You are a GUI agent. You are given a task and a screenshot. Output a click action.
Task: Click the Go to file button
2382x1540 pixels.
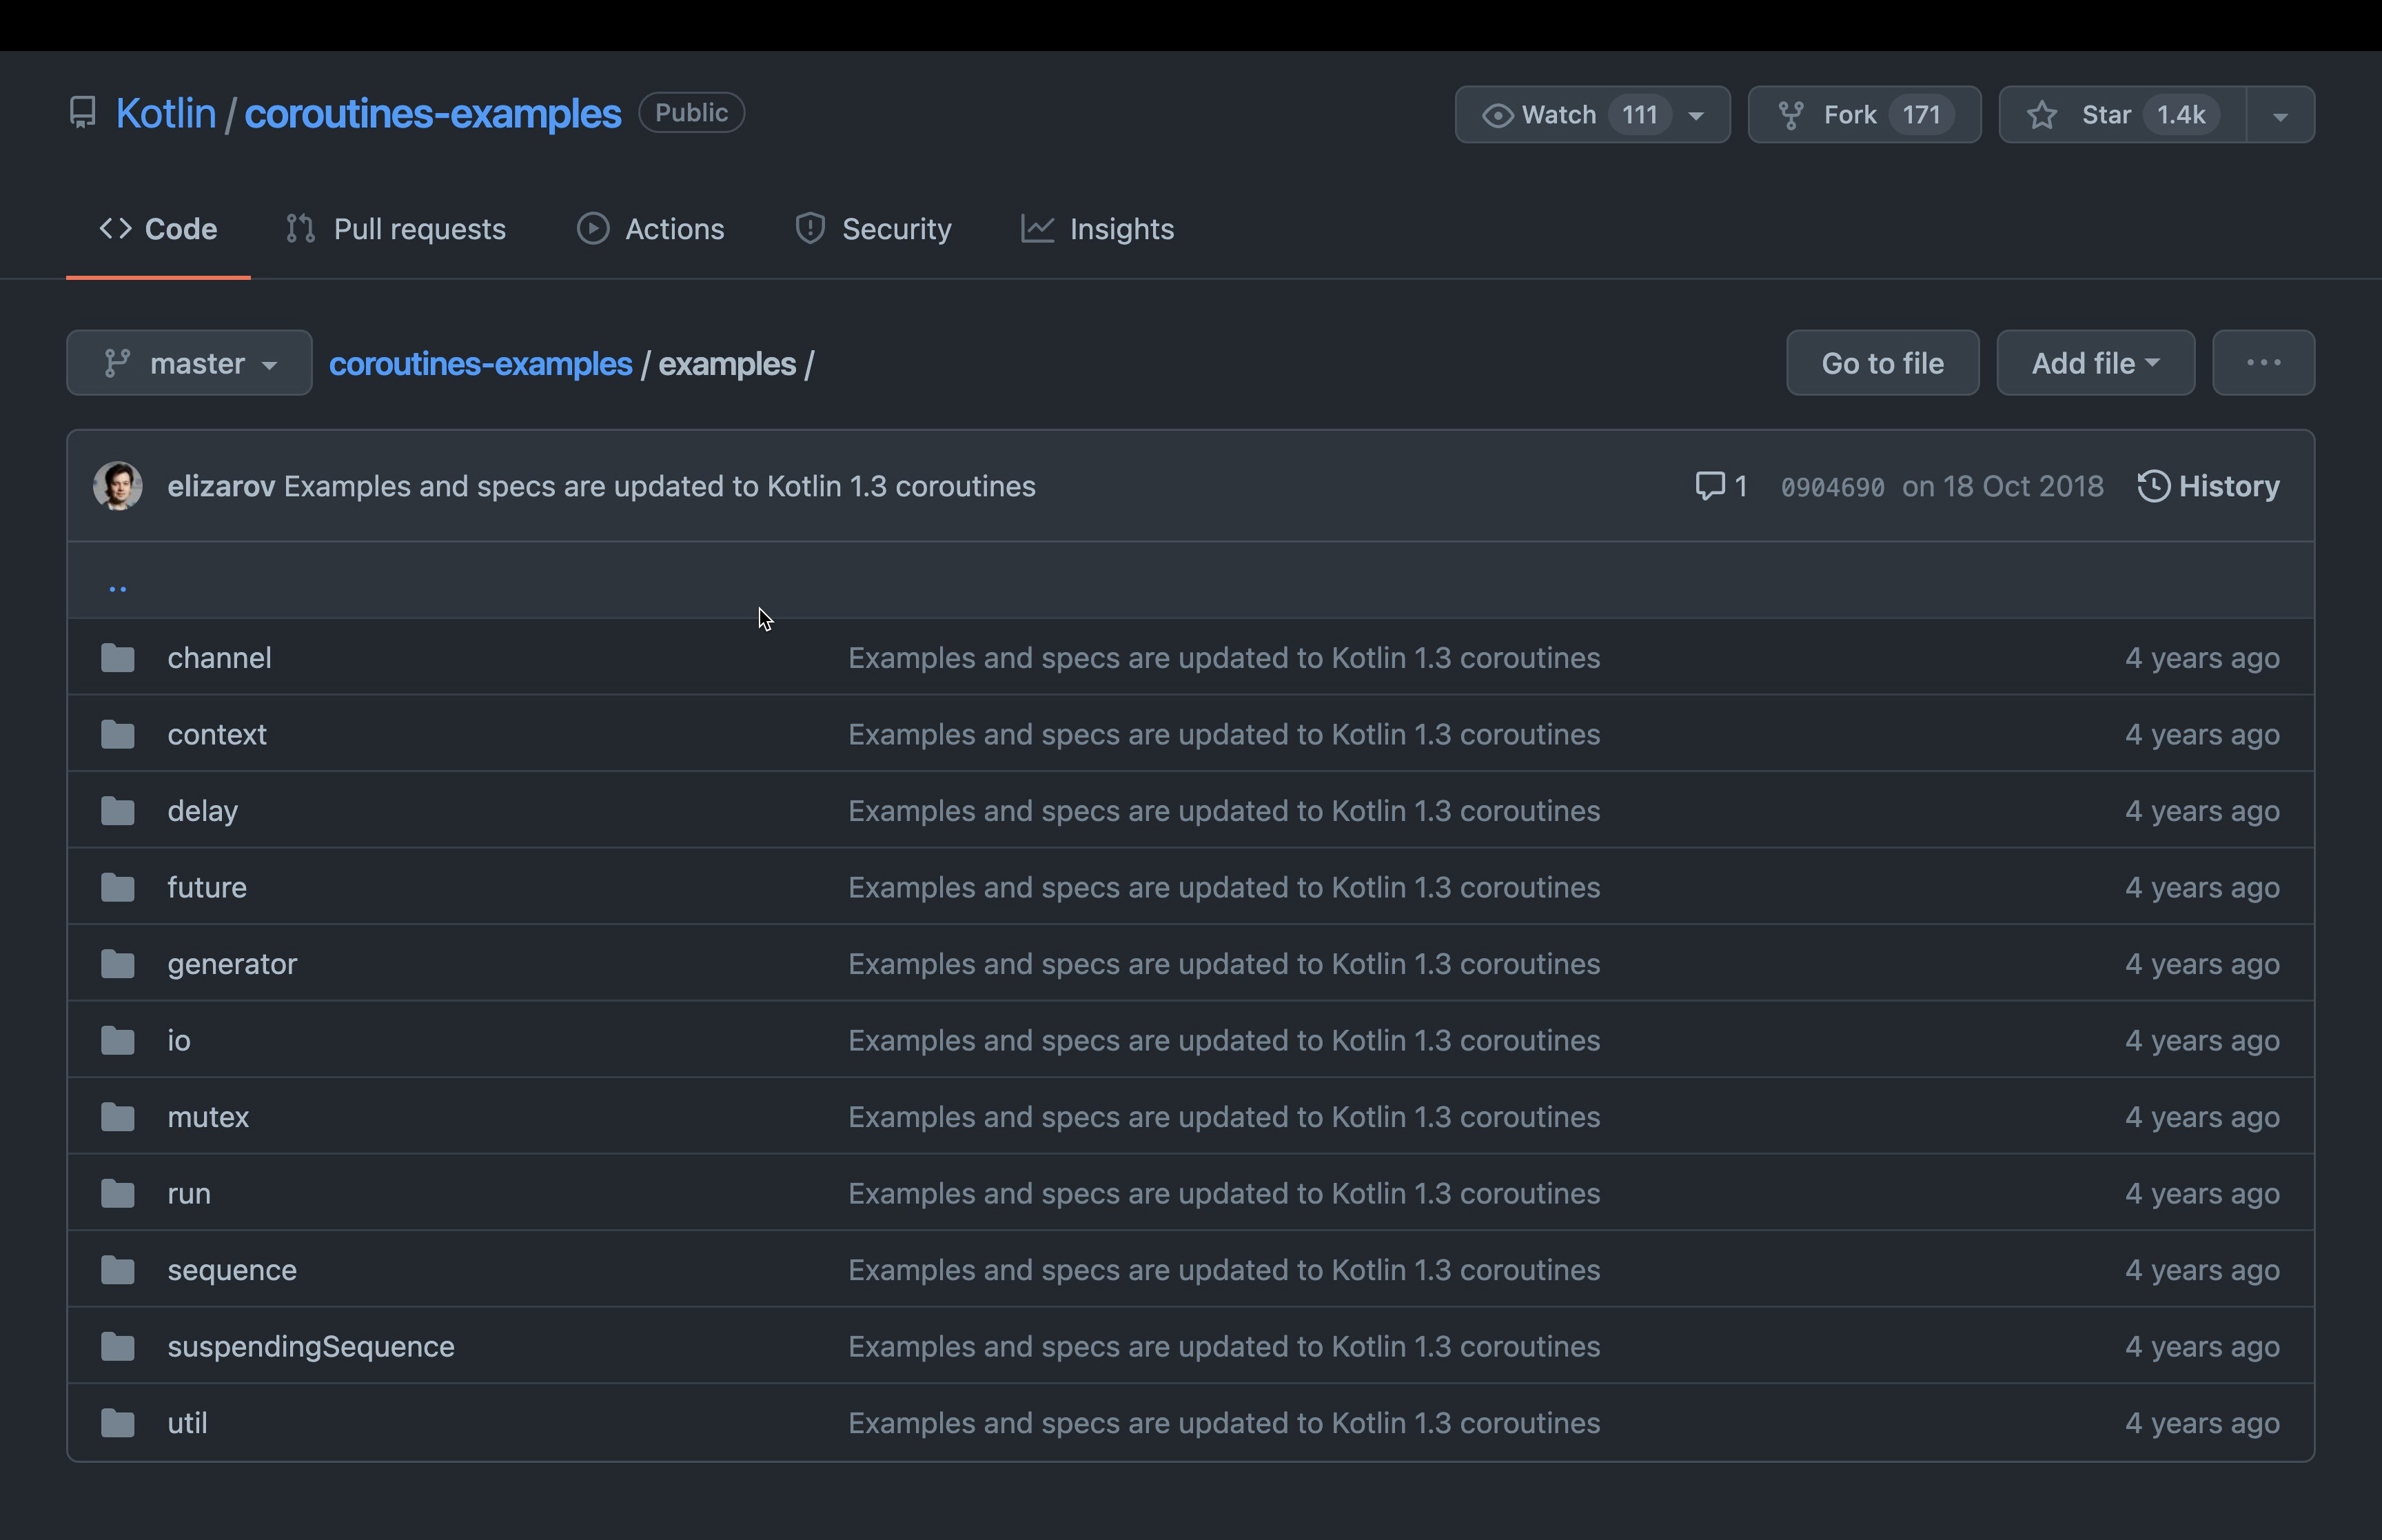click(1882, 363)
